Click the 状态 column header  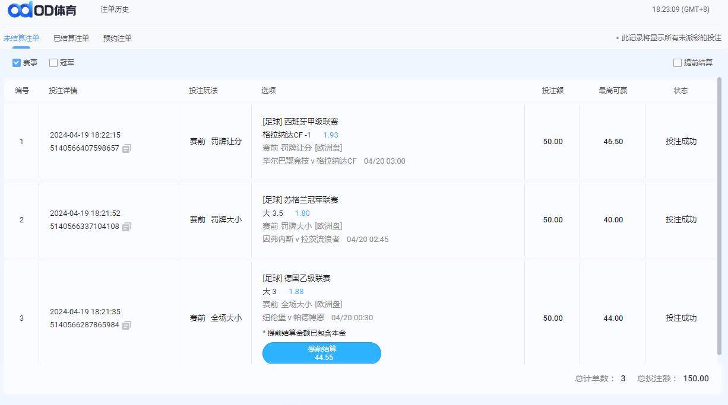click(681, 91)
